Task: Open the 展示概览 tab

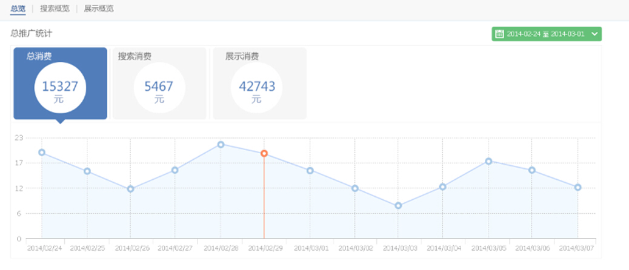Action: [x=99, y=8]
